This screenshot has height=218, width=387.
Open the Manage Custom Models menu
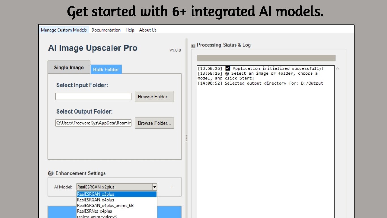tap(64, 30)
